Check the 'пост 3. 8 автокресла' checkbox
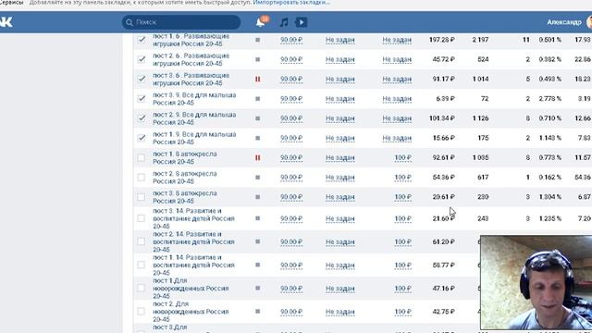592x333 pixels. coord(142,197)
